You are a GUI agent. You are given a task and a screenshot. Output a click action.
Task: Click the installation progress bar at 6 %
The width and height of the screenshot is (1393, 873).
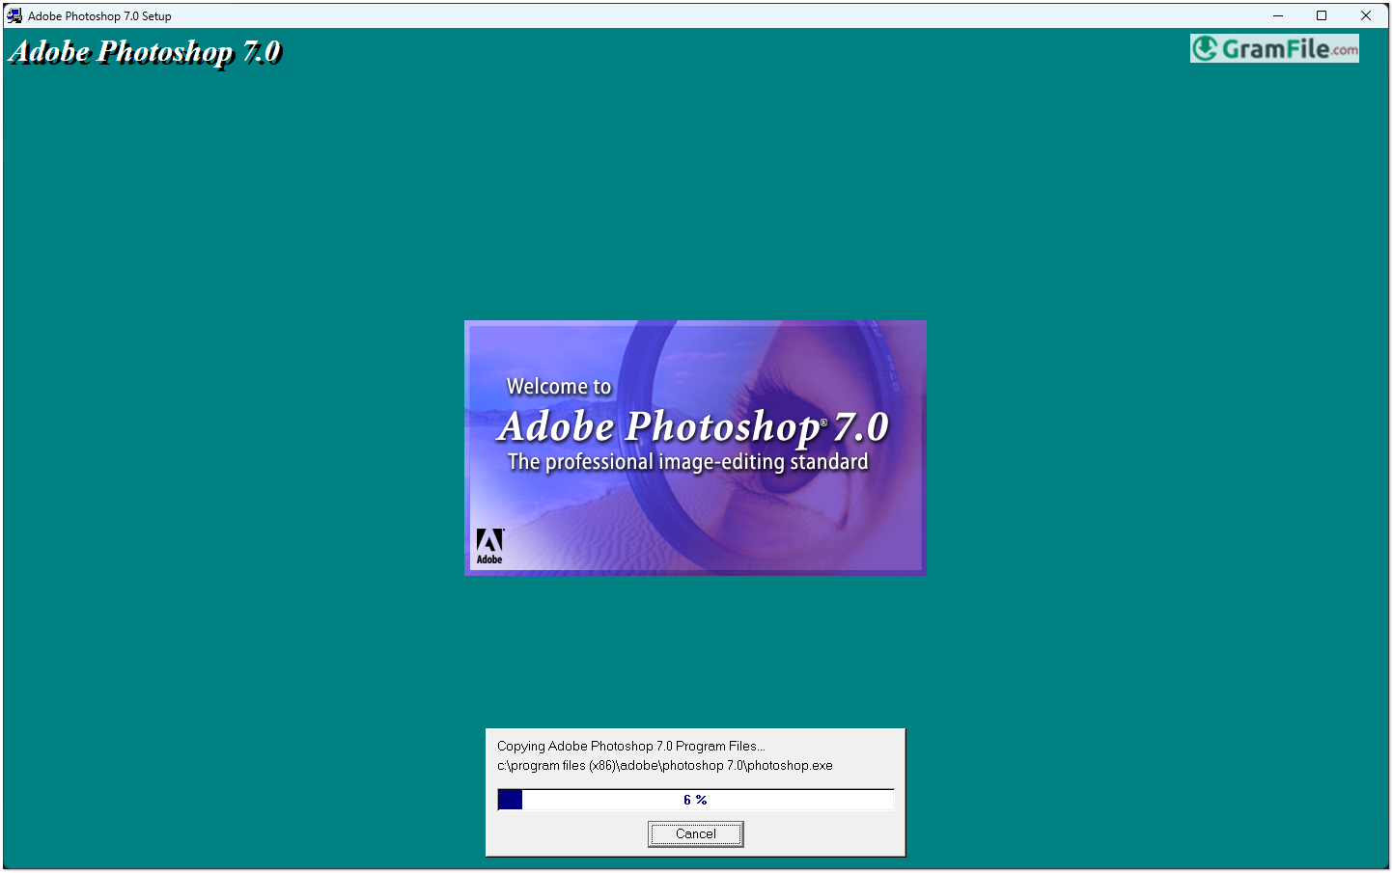(695, 800)
